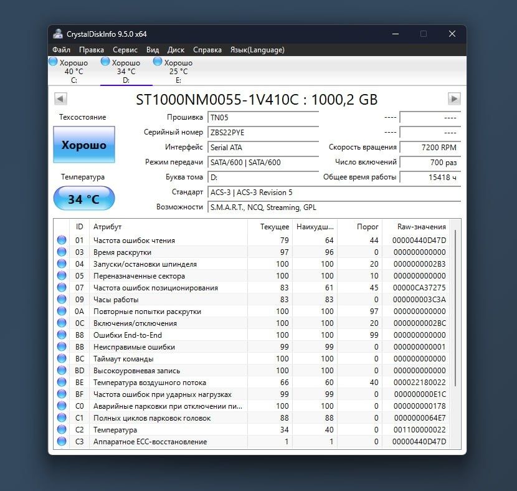Click total work time value 15418 ч
Image resolution: width=517 pixels, height=491 pixels.
pos(430,177)
